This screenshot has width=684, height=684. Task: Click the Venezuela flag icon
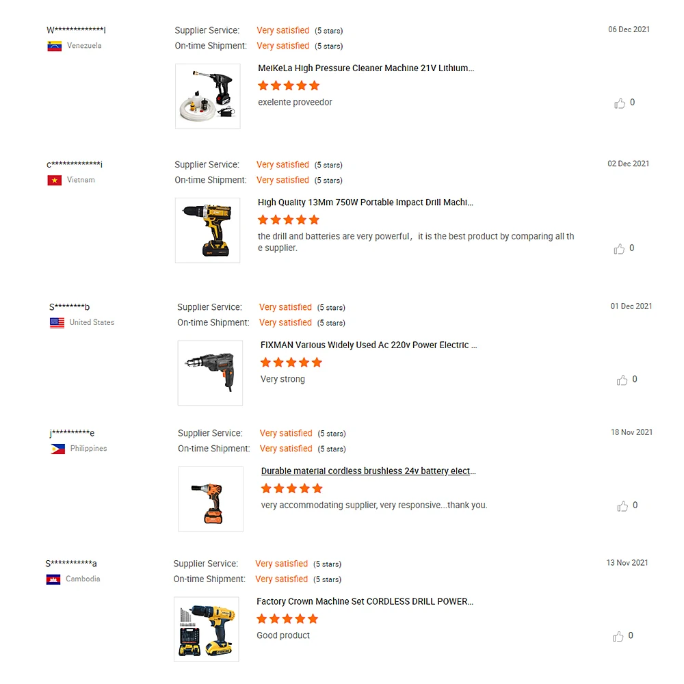tap(55, 46)
